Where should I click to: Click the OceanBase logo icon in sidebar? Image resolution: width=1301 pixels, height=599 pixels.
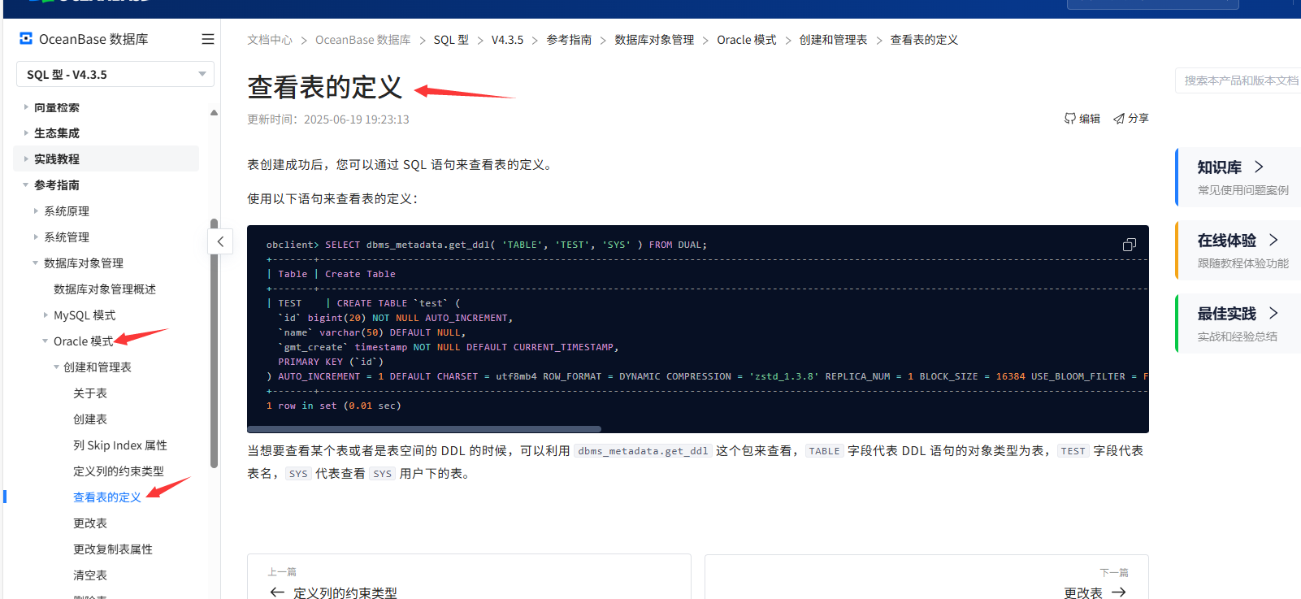click(26, 38)
